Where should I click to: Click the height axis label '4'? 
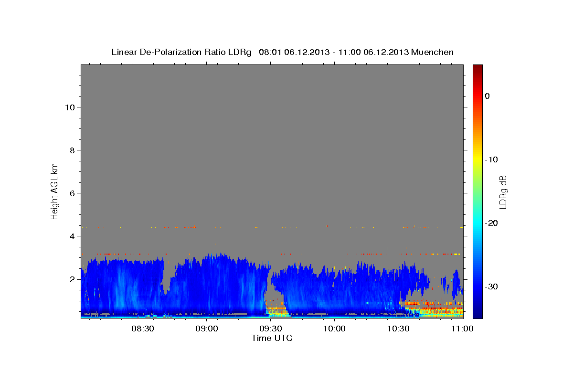[72, 236]
